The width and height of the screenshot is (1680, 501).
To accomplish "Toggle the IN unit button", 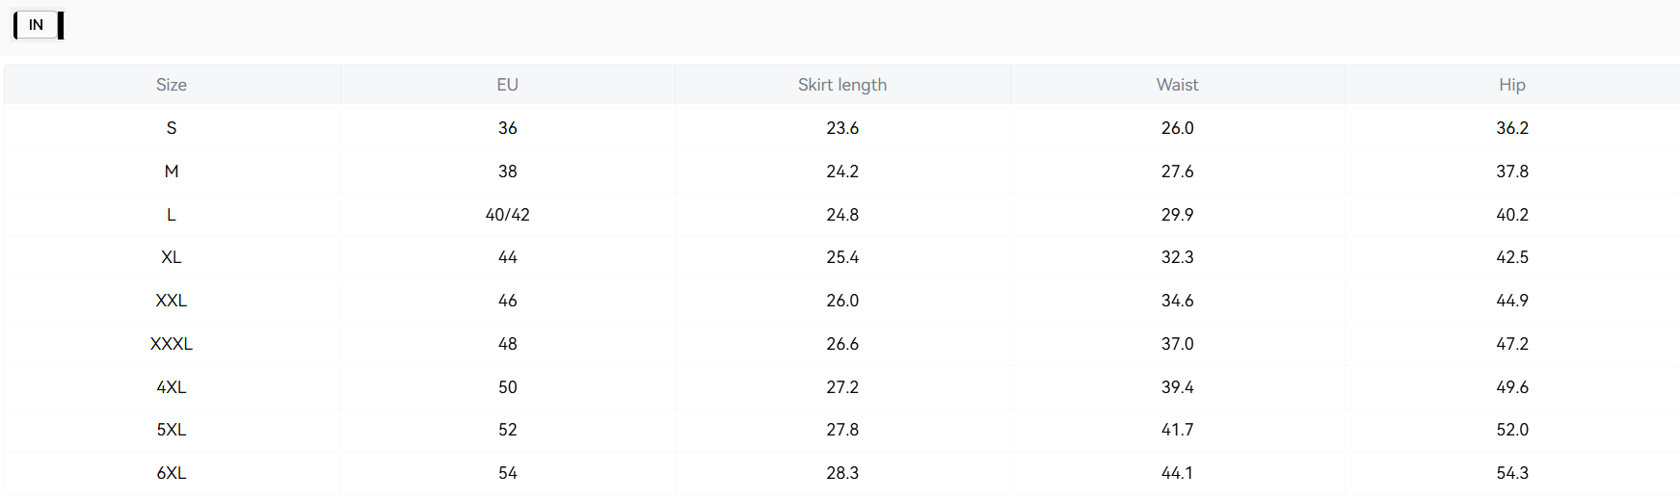I will [x=37, y=25].
